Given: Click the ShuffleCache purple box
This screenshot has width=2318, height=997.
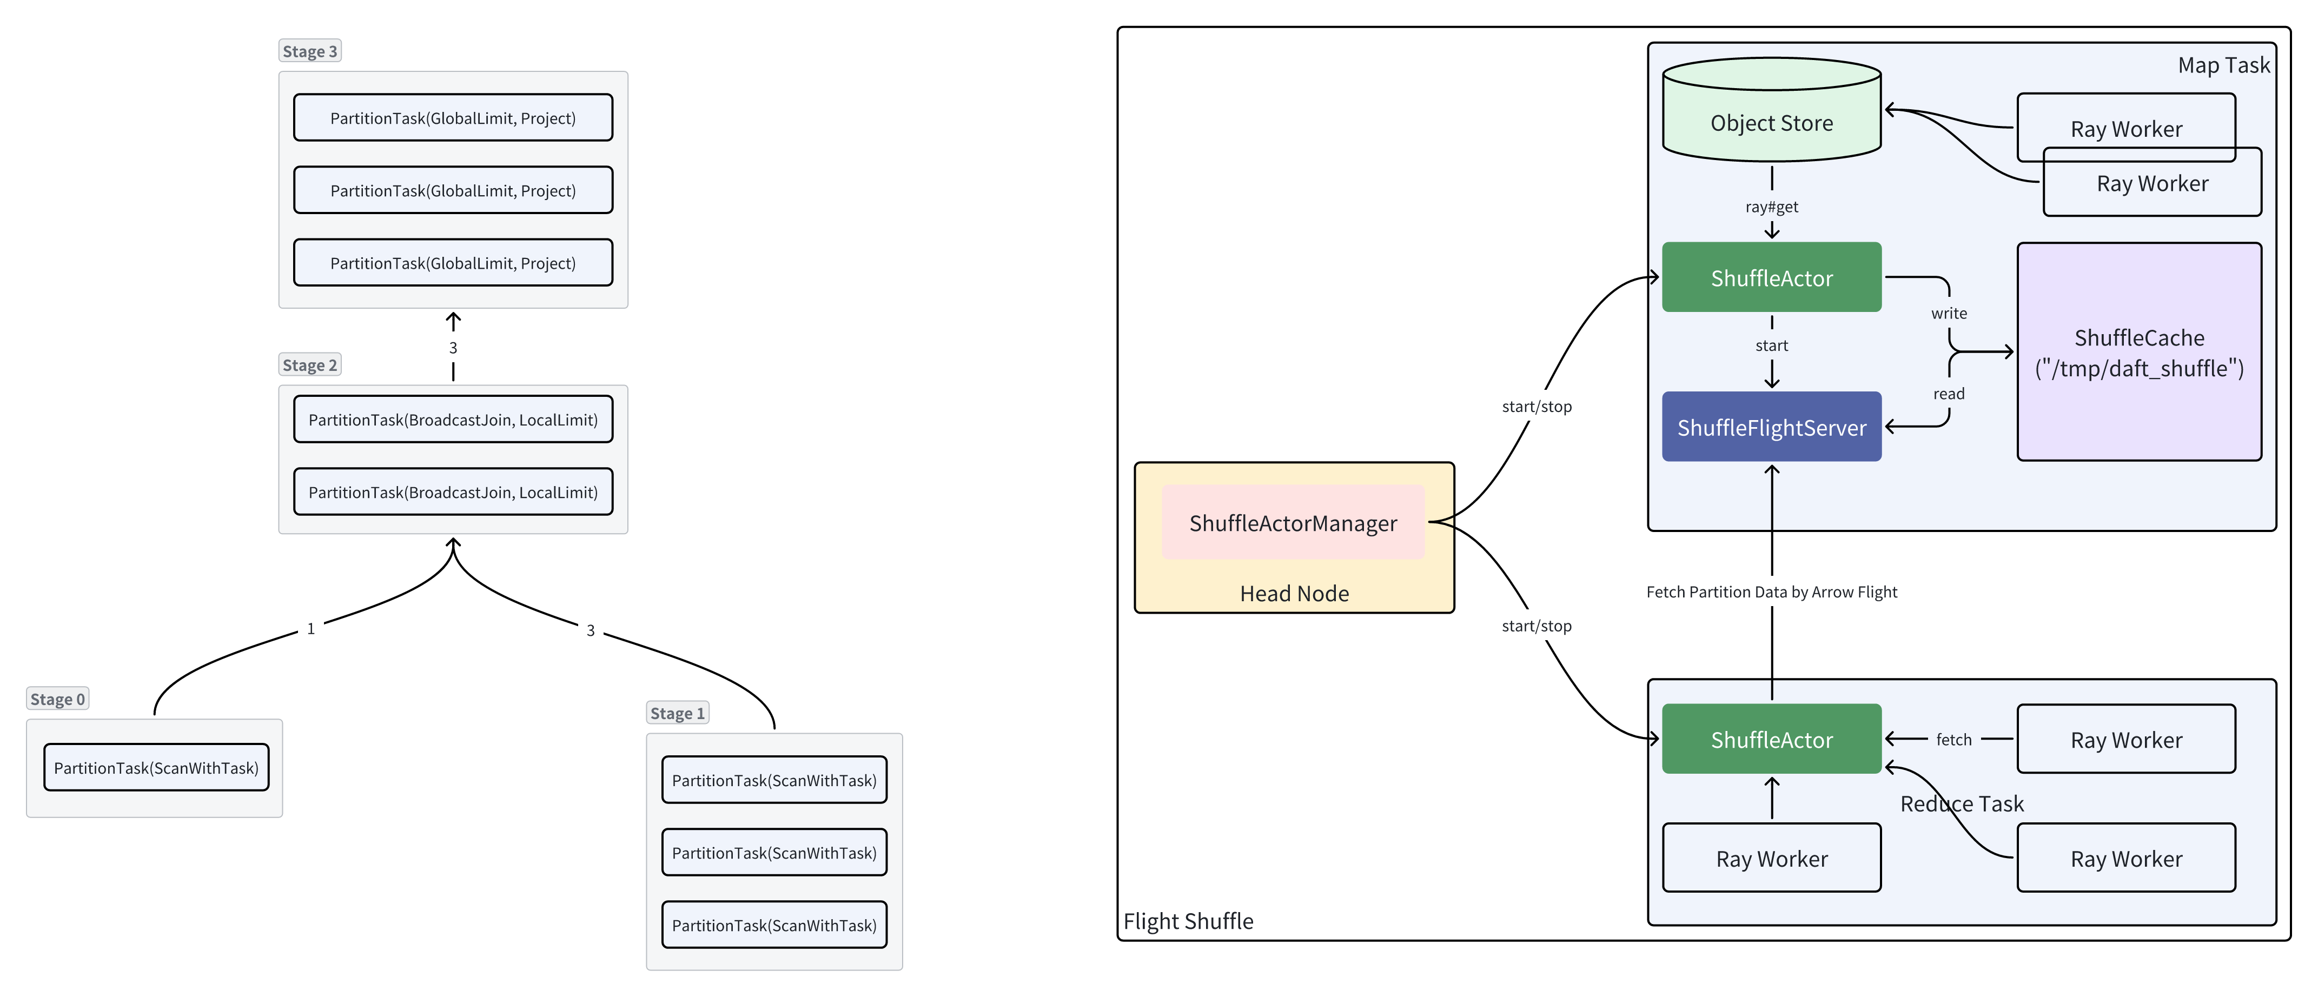Looking at the screenshot, I should point(2138,352).
